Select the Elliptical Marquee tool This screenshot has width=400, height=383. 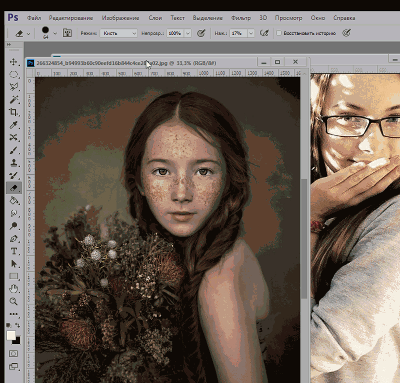13,74
